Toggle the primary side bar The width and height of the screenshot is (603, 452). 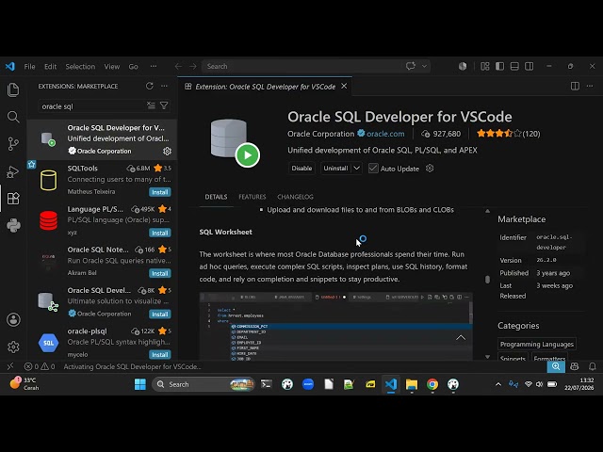499,67
